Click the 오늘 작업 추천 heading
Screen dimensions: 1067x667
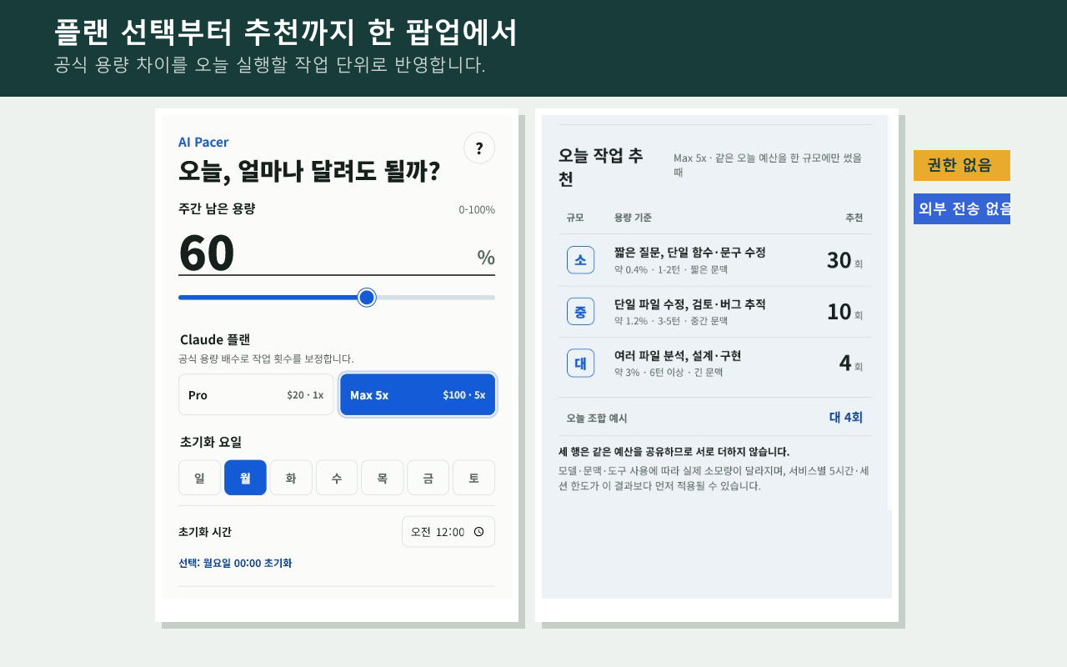tap(602, 167)
